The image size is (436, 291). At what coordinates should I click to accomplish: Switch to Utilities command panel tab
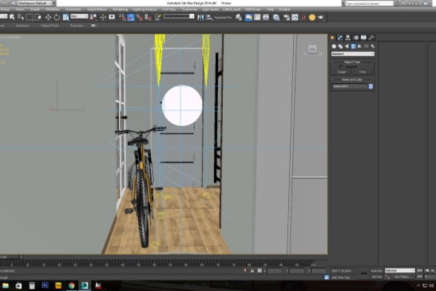click(371, 38)
